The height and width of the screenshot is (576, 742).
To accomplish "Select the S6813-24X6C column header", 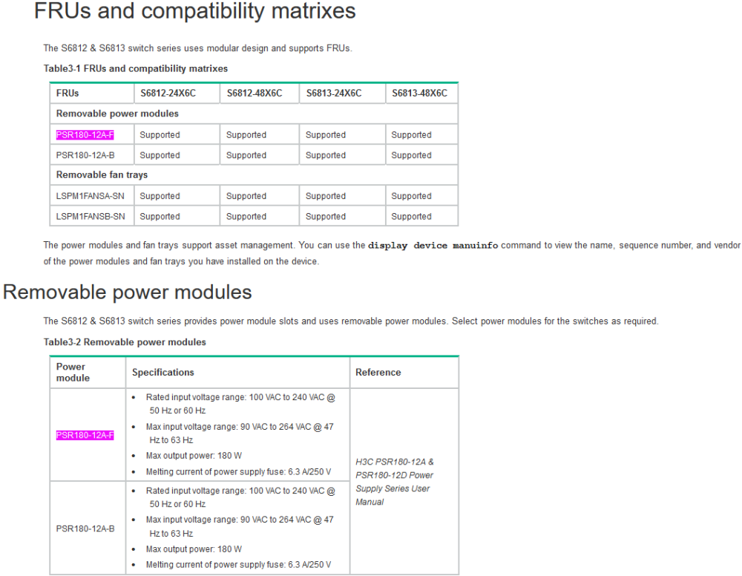I will click(x=333, y=94).
